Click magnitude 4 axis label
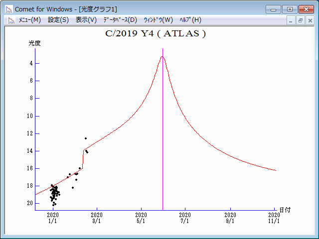 [31, 63]
